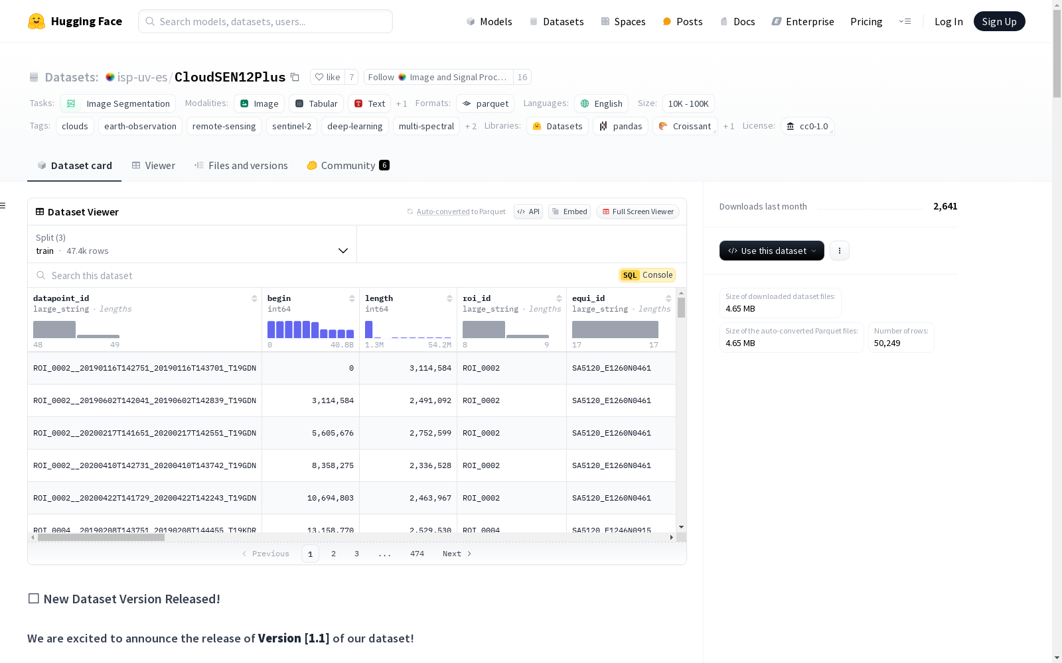The image size is (1062, 663).
Task: Open the Community tab
Action: (x=348, y=165)
